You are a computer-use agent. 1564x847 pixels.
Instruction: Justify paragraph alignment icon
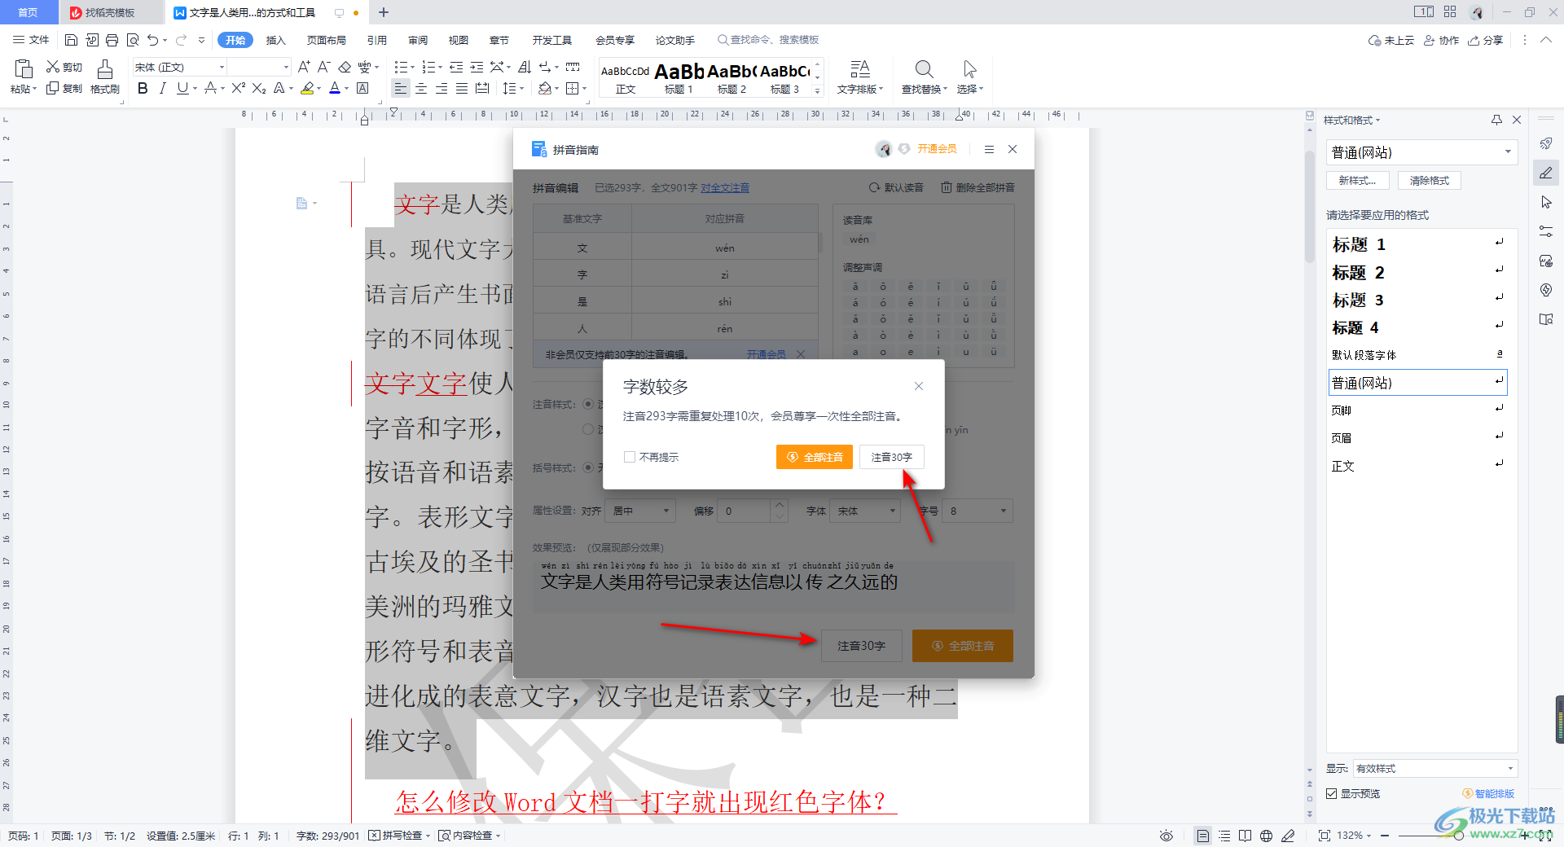461,88
